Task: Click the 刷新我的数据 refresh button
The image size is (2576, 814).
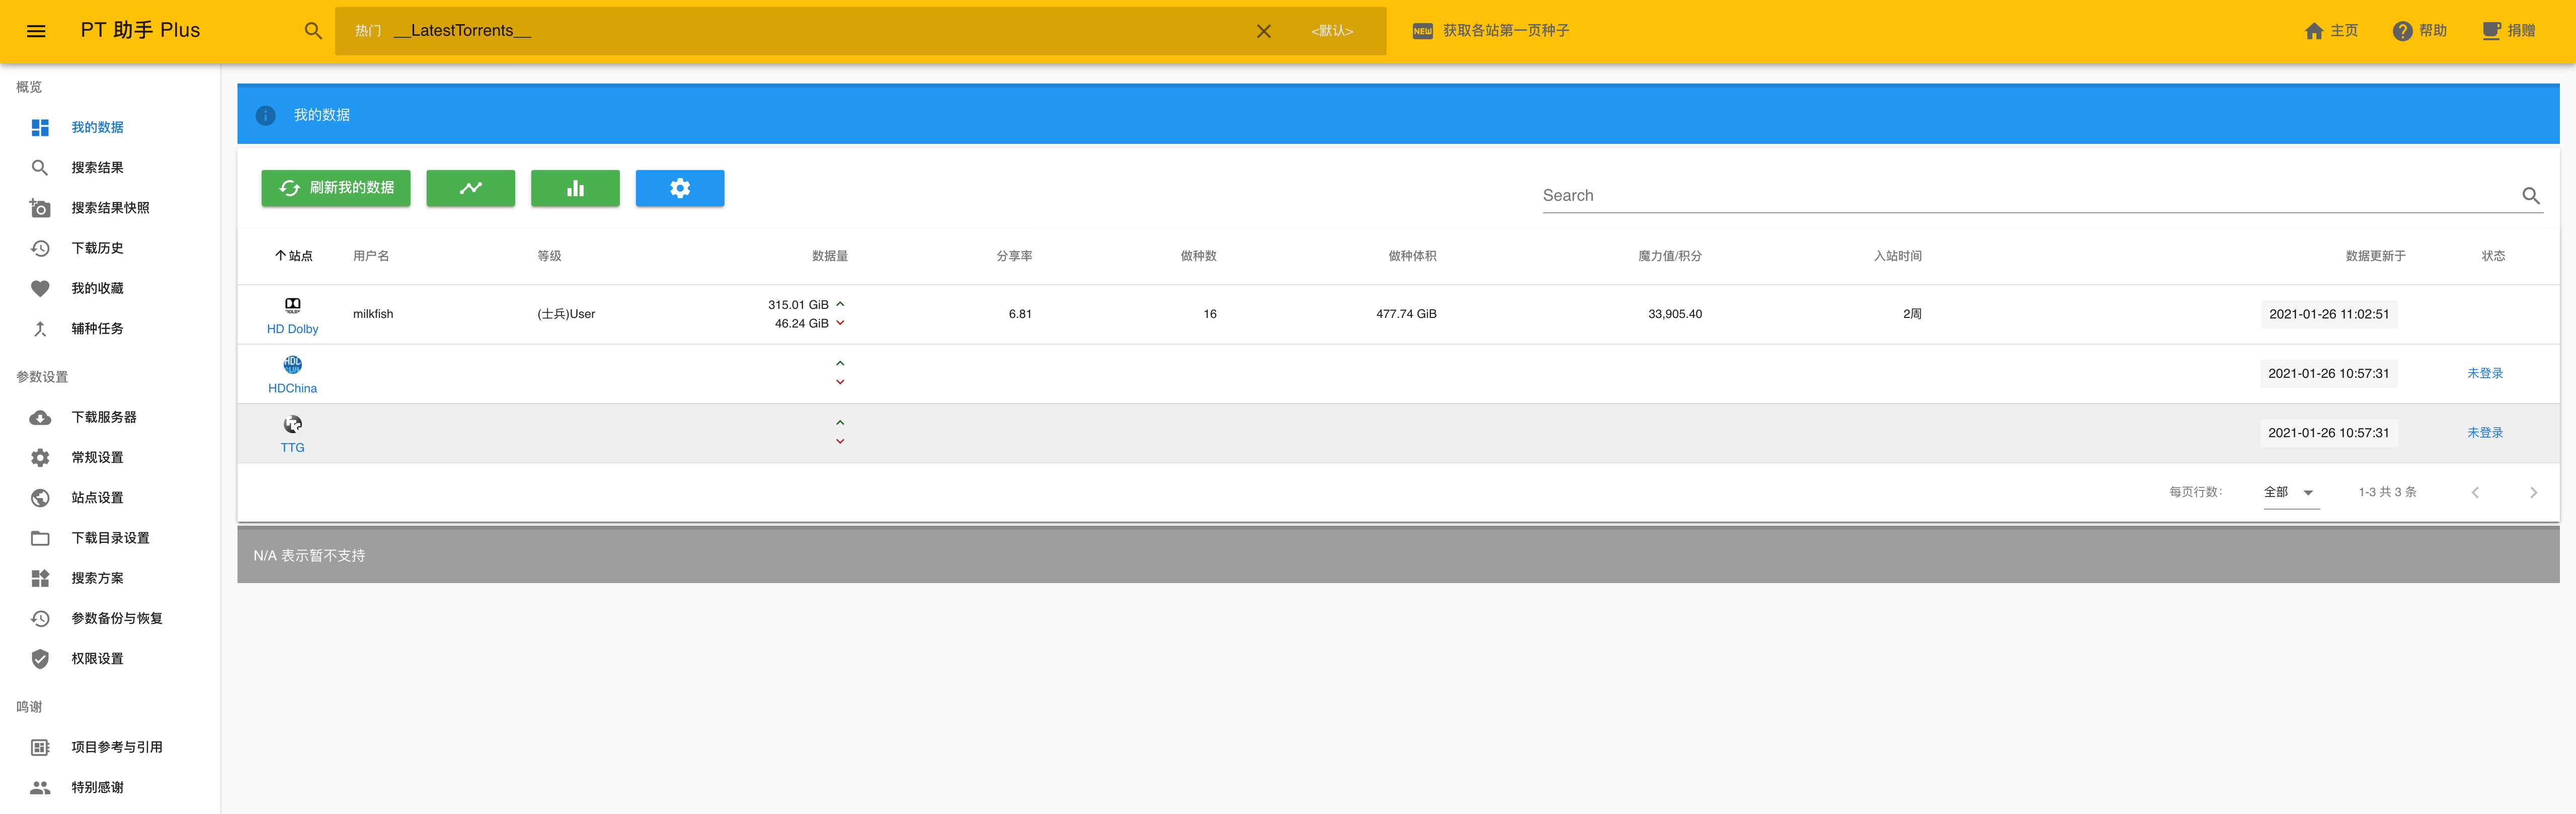Action: [x=336, y=188]
